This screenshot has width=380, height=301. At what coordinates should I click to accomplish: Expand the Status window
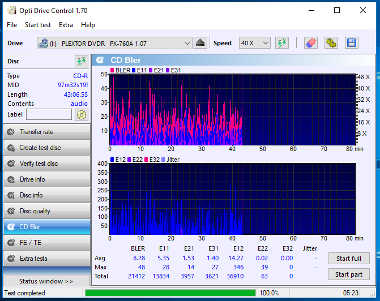click(47, 281)
